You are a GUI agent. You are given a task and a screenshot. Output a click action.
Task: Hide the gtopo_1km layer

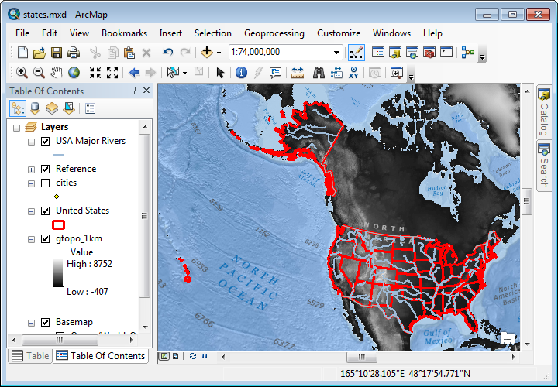click(x=45, y=238)
